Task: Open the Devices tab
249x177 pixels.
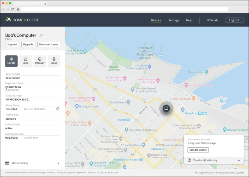Action: [156, 20]
